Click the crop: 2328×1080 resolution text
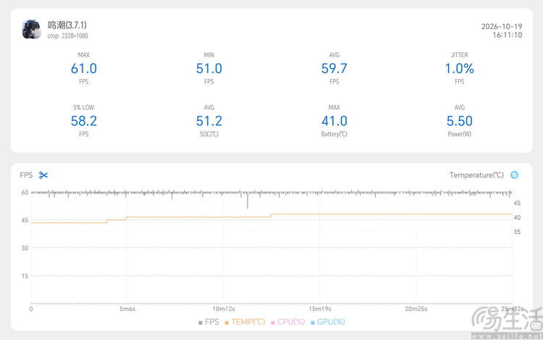Image resolution: width=543 pixels, height=340 pixels. click(67, 36)
